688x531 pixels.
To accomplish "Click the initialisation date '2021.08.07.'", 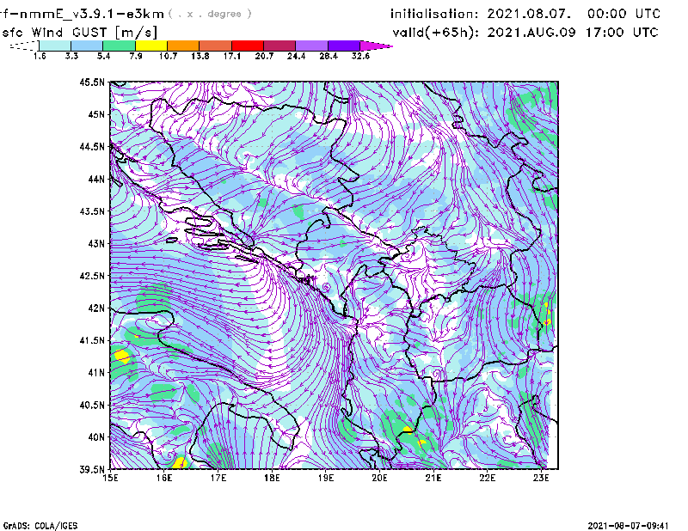I will pyautogui.click(x=529, y=14).
